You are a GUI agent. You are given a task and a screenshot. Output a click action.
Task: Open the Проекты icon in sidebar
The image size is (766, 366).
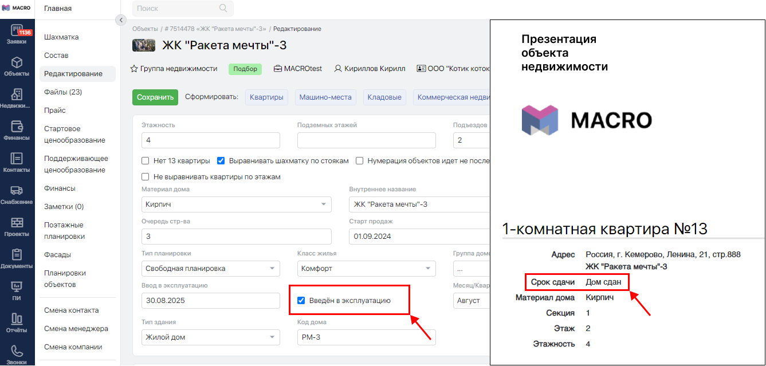coord(17,223)
